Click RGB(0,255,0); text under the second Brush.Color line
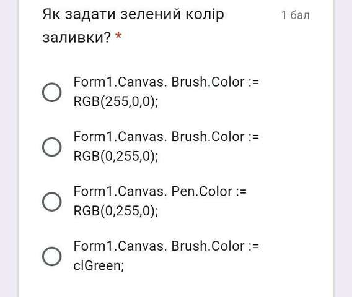 116,156
